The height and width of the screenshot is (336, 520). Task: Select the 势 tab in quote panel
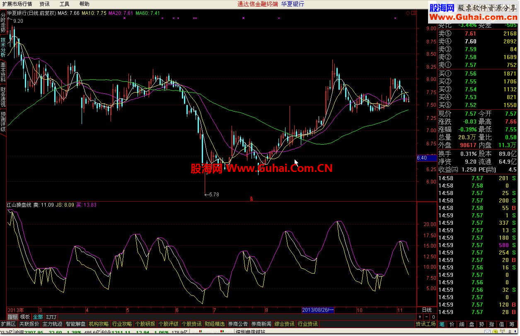482,324
